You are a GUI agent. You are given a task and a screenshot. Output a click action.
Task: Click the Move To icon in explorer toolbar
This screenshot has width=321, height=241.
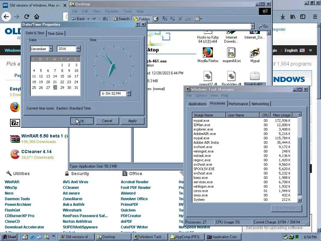(165, 19)
